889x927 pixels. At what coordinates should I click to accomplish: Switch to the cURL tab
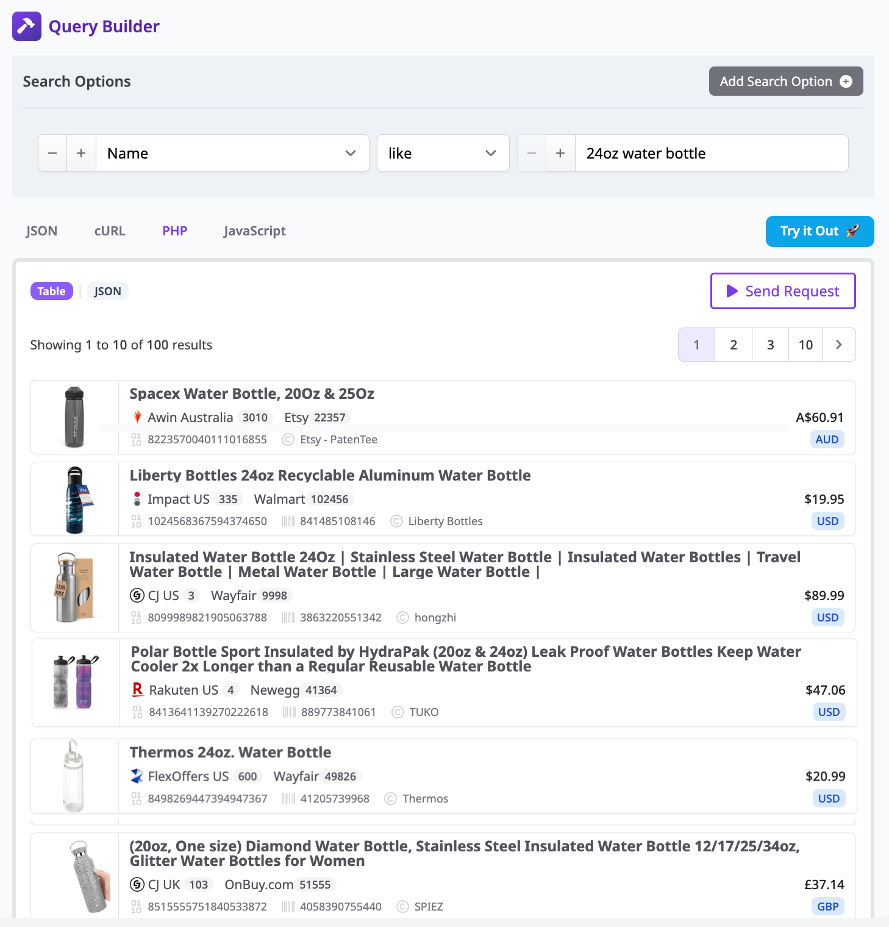pos(110,231)
